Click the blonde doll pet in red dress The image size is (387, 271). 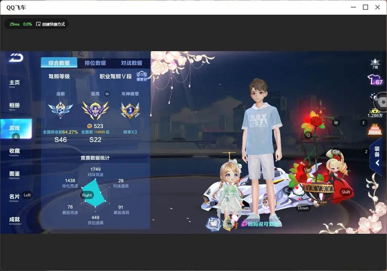(x=337, y=175)
